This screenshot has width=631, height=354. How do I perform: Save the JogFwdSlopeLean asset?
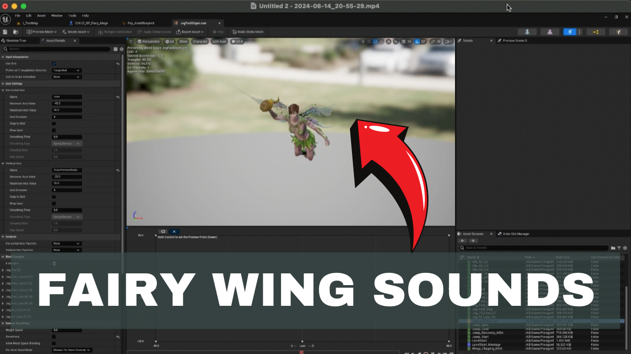pos(4,31)
